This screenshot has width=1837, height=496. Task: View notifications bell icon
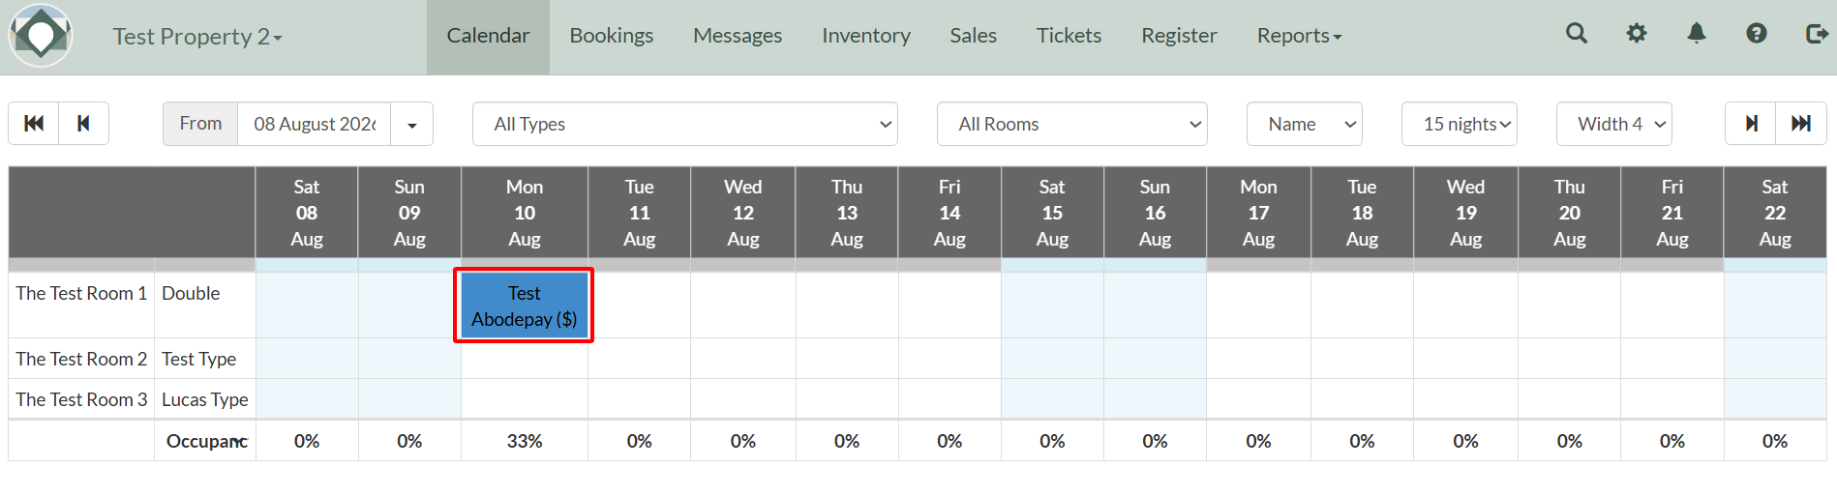point(1697,34)
